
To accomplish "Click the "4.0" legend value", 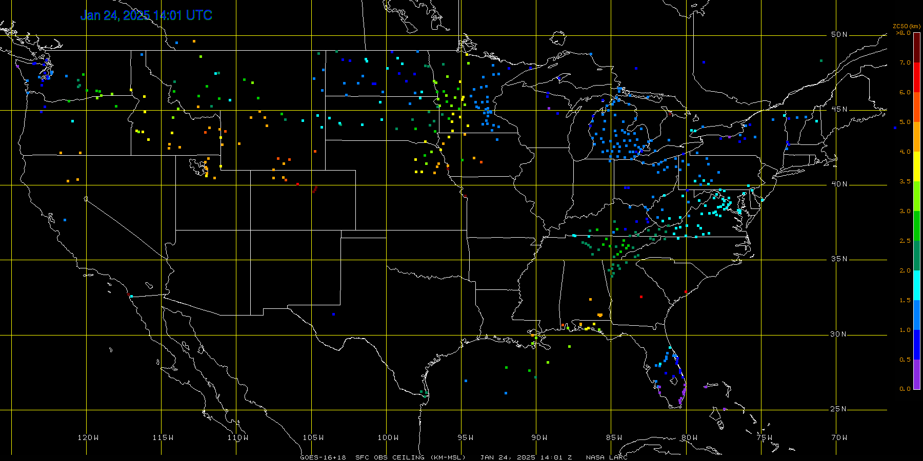I will (905, 152).
